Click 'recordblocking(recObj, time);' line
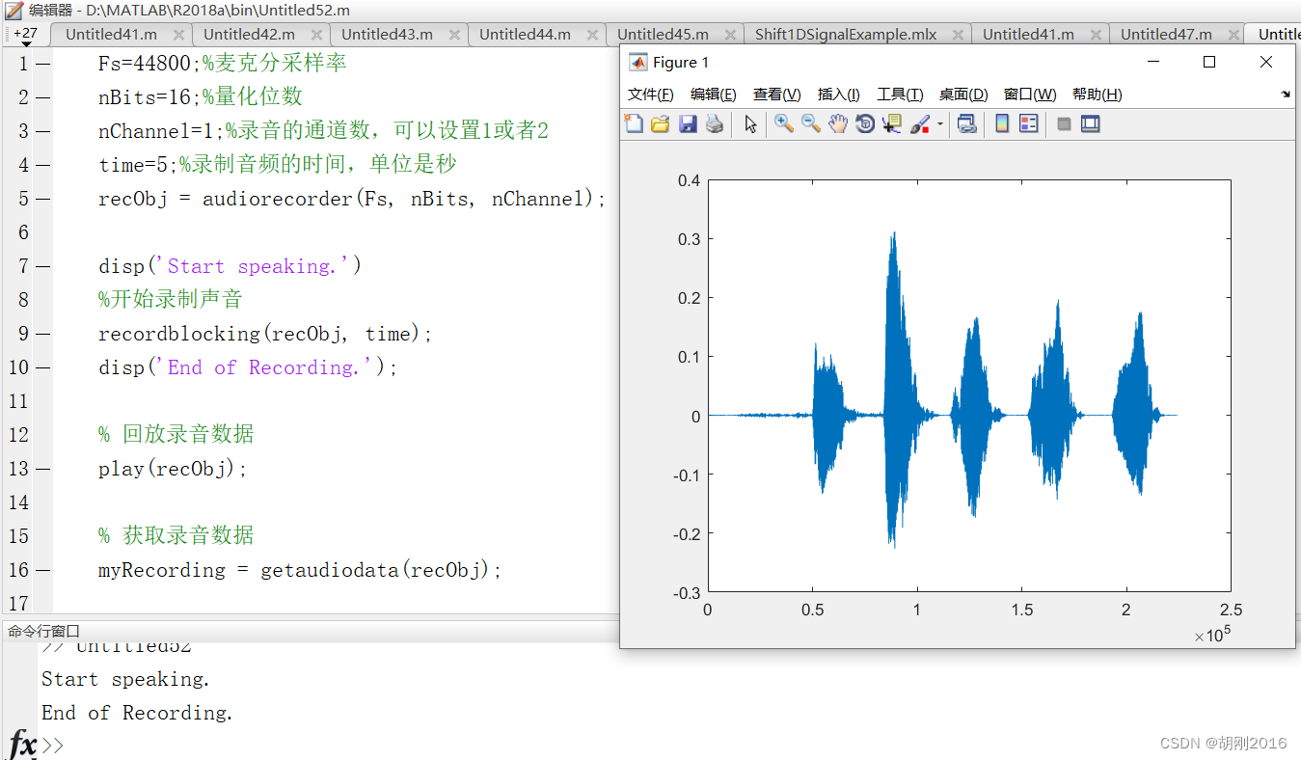Screen dimensions: 1301x760 pos(266,334)
